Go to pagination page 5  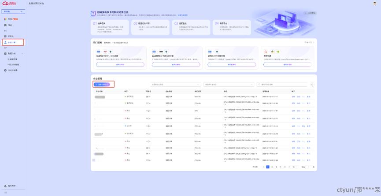click(285, 167)
